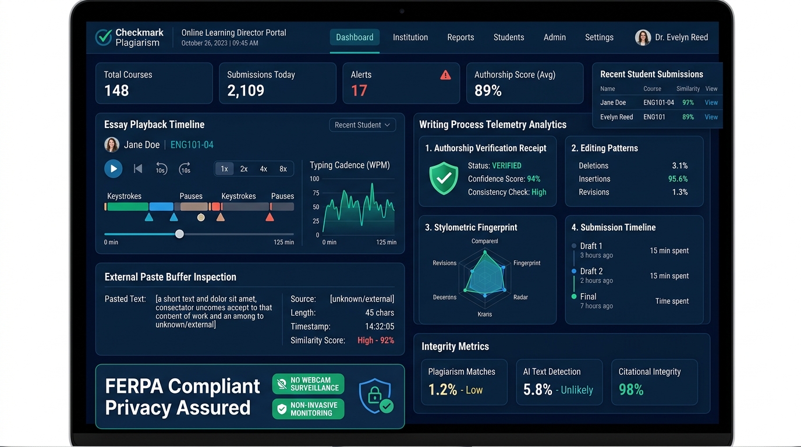The width and height of the screenshot is (801, 447).
Task: Click the AI Text Detection card
Action: tap(559, 382)
